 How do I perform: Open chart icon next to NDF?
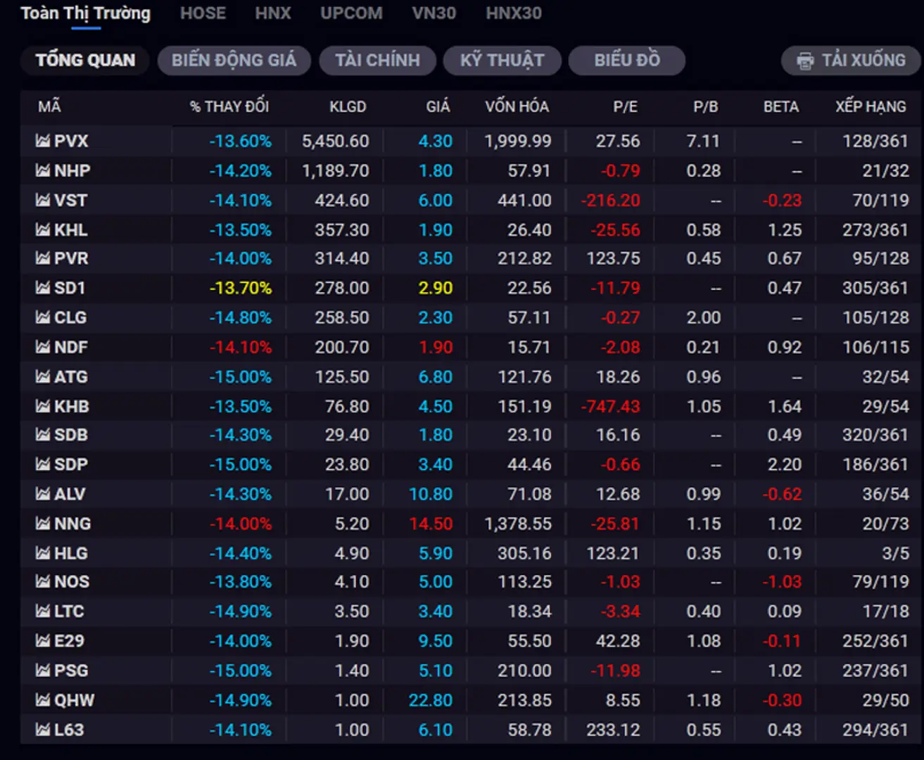point(43,347)
